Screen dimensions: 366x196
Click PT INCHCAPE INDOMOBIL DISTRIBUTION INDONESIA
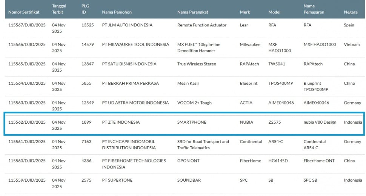tap(128, 145)
